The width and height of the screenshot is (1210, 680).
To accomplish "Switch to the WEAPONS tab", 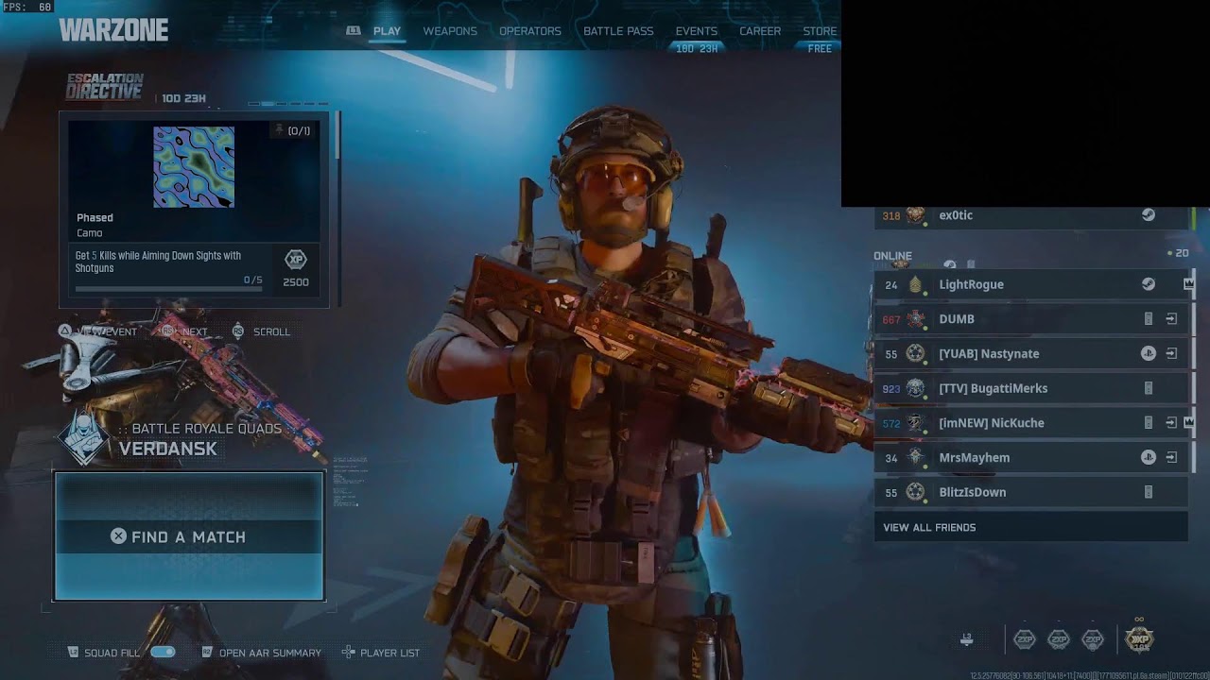I will (450, 31).
